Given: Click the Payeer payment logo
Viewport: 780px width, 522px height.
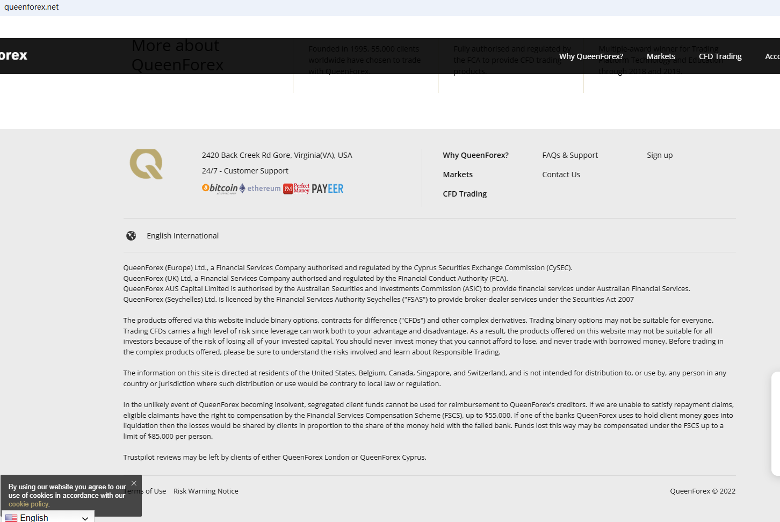Looking at the screenshot, I should [x=327, y=189].
